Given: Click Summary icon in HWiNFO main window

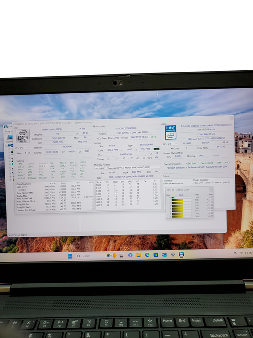Looking at the screenshot, I should pyautogui.click(x=10, y=138).
